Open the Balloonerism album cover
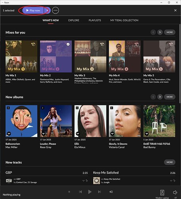 (21, 121)
